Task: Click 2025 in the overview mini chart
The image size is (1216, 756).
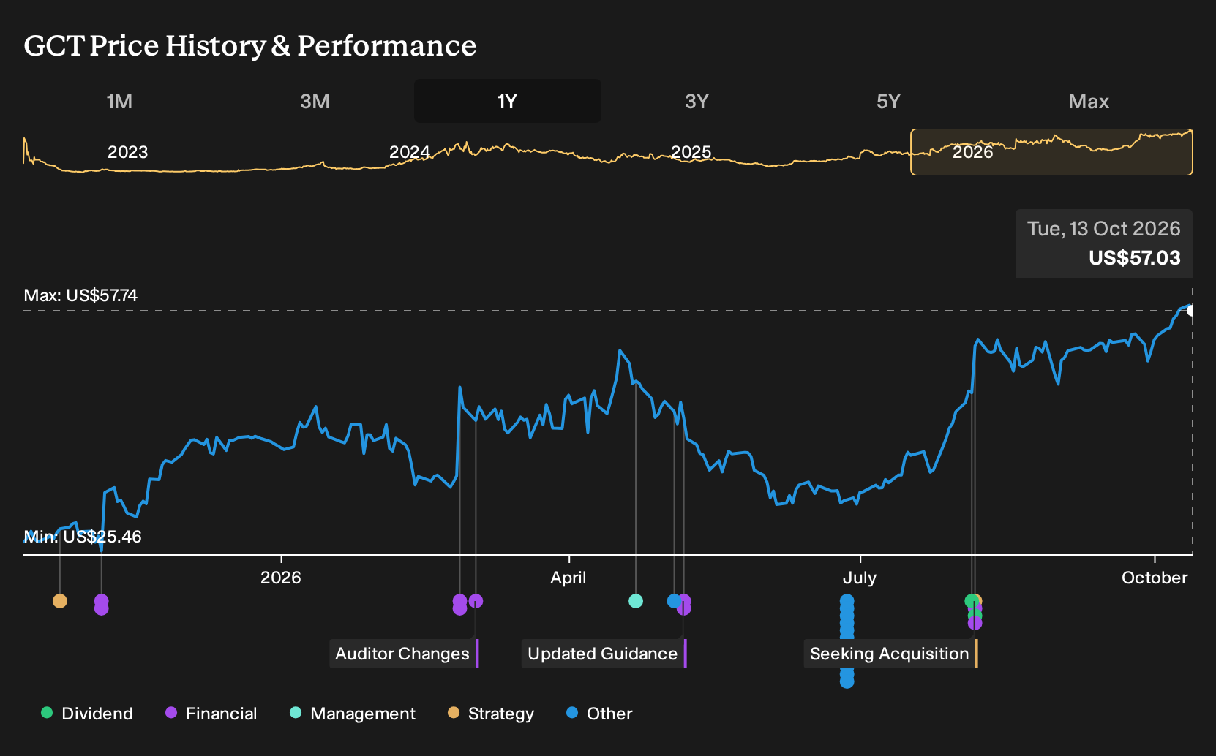Action: point(691,152)
